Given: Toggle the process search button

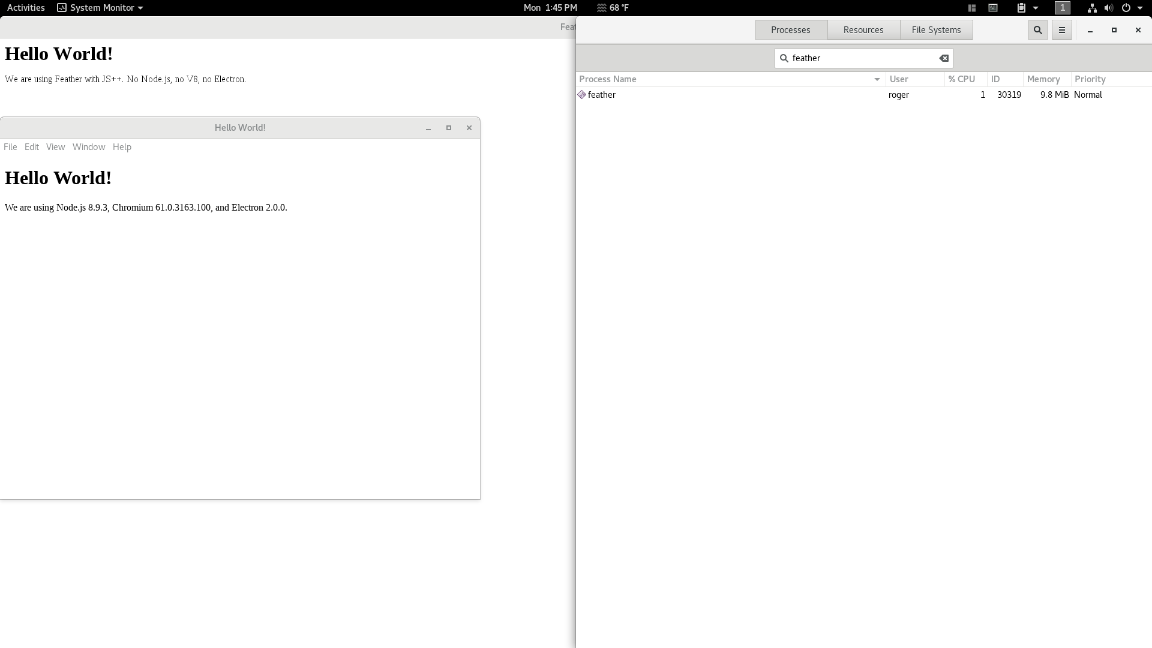Looking at the screenshot, I should click(x=1037, y=30).
